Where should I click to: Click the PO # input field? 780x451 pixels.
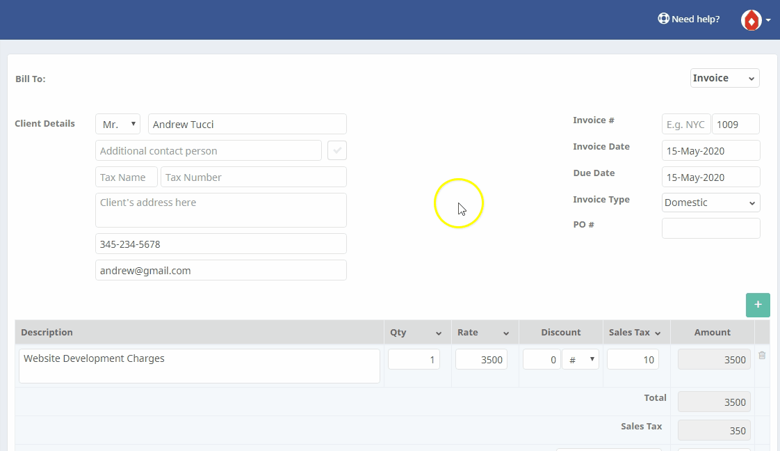click(x=711, y=228)
